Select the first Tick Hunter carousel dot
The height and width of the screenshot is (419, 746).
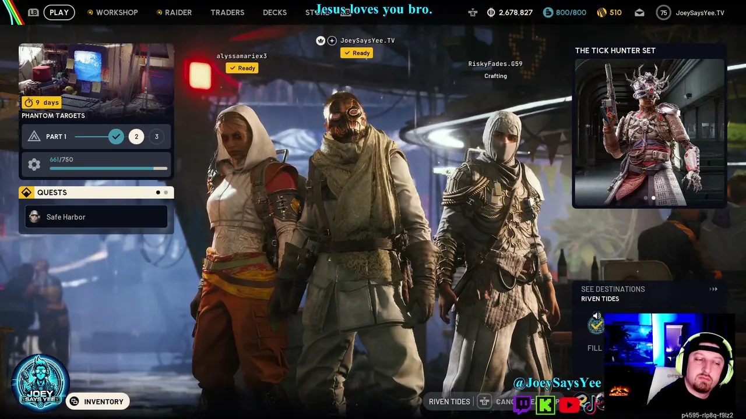pos(646,198)
